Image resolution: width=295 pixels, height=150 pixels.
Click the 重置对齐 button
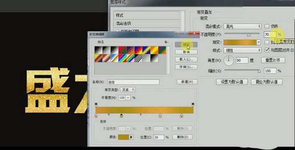273,60
